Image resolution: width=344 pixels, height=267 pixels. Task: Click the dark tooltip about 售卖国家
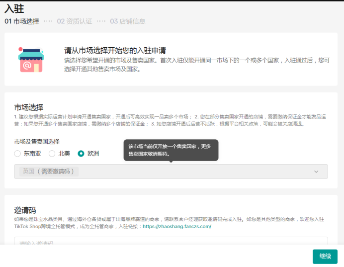171,150
